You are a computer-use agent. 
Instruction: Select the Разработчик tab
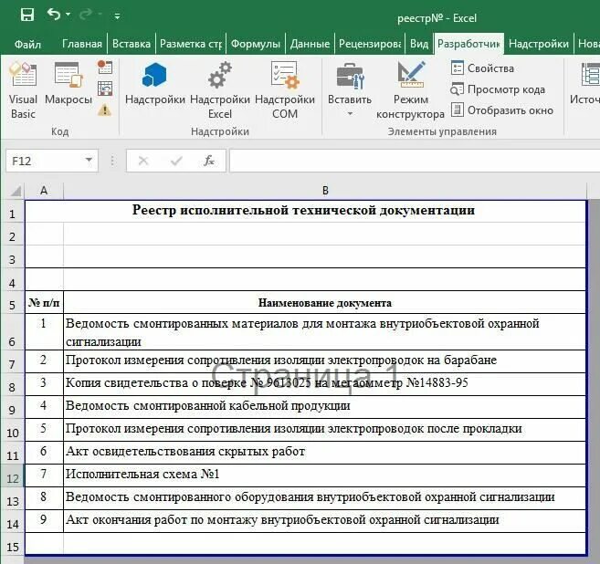click(468, 44)
